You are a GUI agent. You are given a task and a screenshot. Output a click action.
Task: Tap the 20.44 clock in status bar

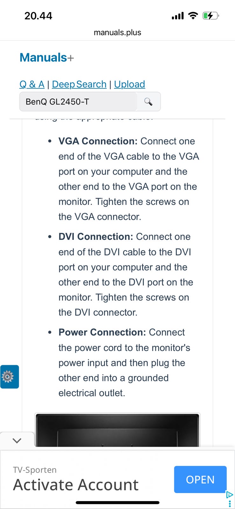[38, 16]
